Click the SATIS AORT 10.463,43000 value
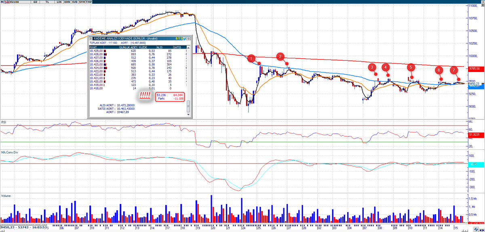The width and height of the screenshot is (485, 232). click(126, 109)
